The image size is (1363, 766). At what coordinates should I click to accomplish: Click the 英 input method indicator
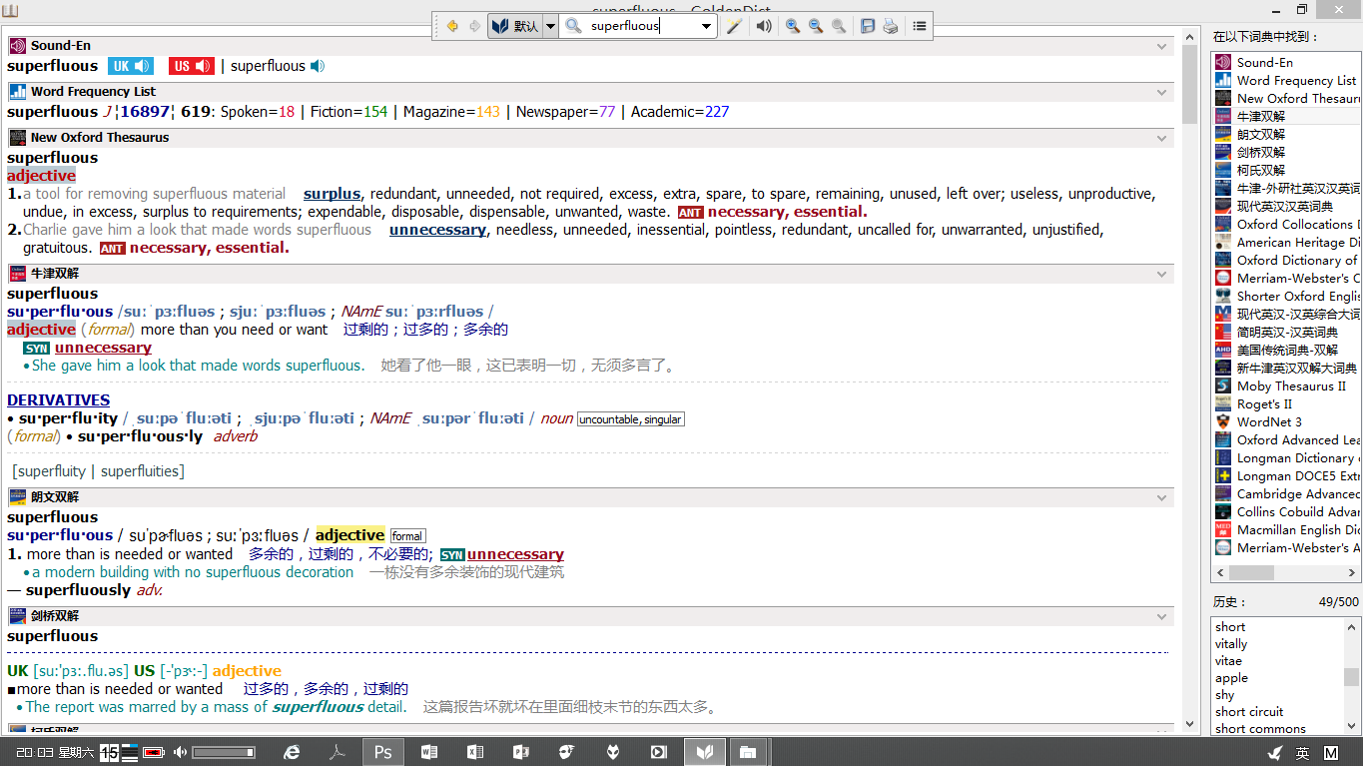point(1303,753)
